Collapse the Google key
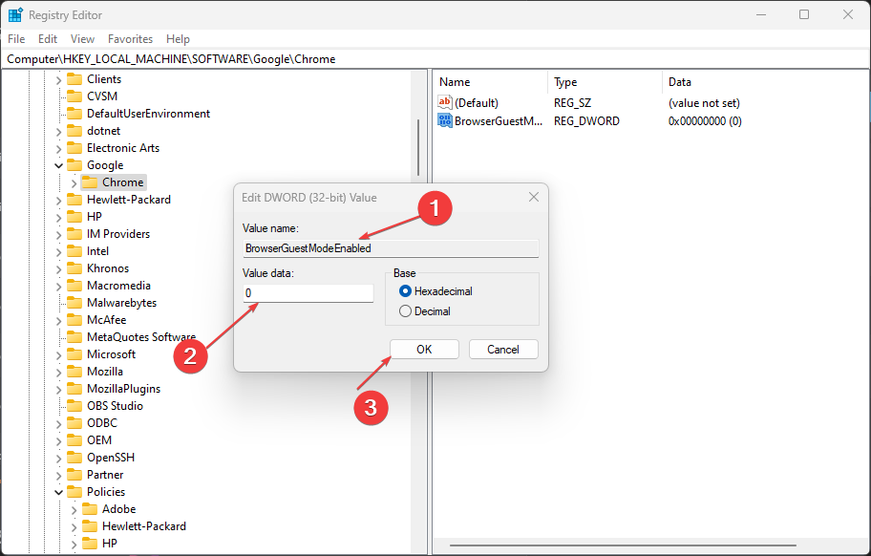Image resolution: width=871 pixels, height=556 pixels. pyautogui.click(x=59, y=165)
